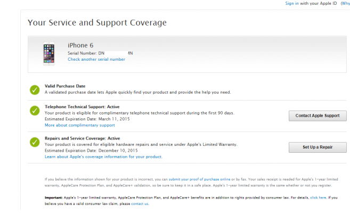This screenshot has width=350, height=213.
Task: Click the Valid Purchase Date heading
Action: coord(65,86)
